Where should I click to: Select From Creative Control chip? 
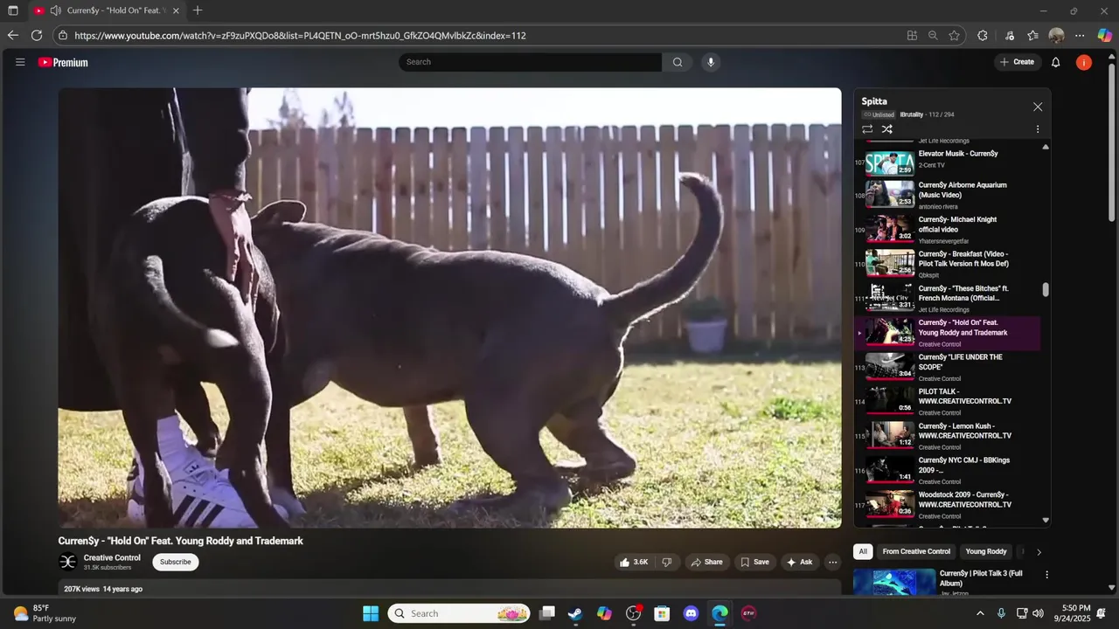916,551
